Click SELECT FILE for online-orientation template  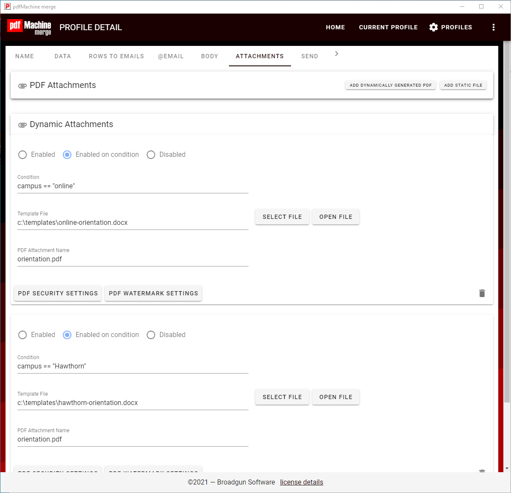282,217
